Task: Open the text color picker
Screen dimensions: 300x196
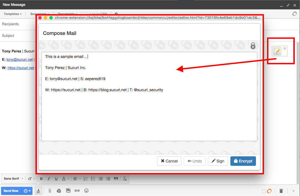Action: pyautogui.click(x=65, y=179)
